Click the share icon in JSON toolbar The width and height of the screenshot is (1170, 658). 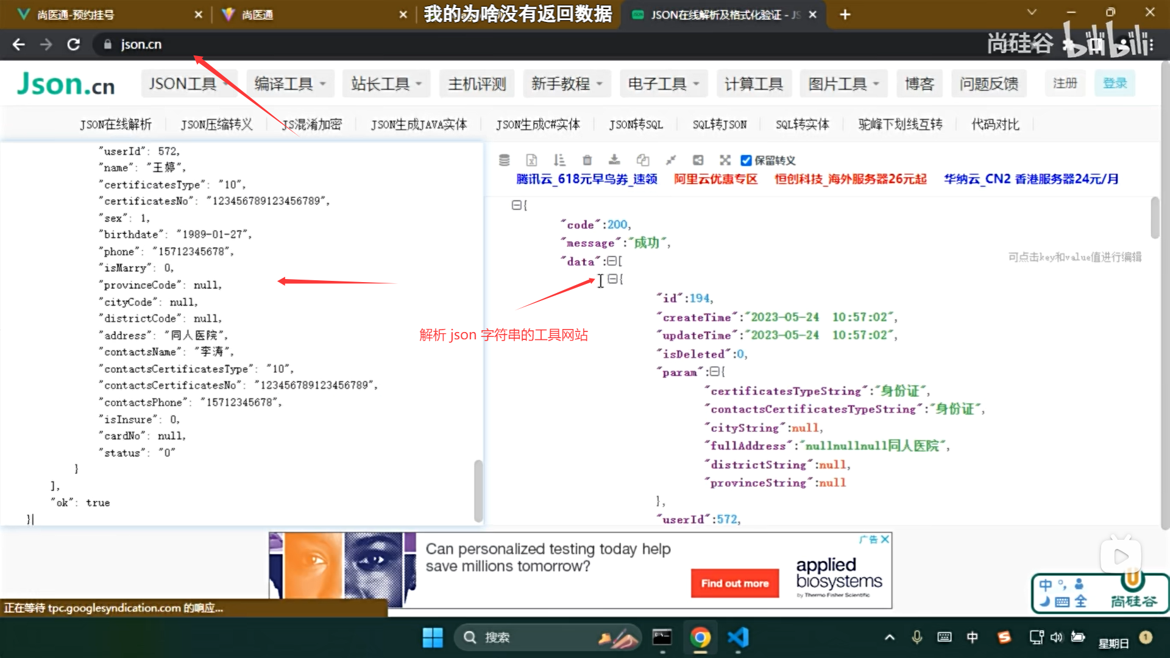tap(698, 160)
